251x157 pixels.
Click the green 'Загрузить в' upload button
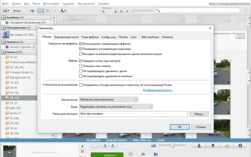107,155
